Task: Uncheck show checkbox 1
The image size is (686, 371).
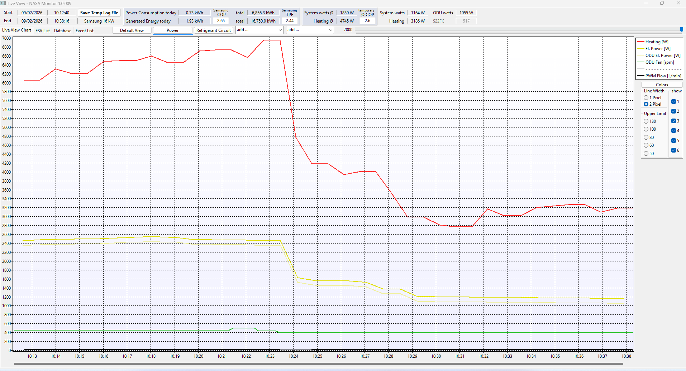Action: pos(673,102)
